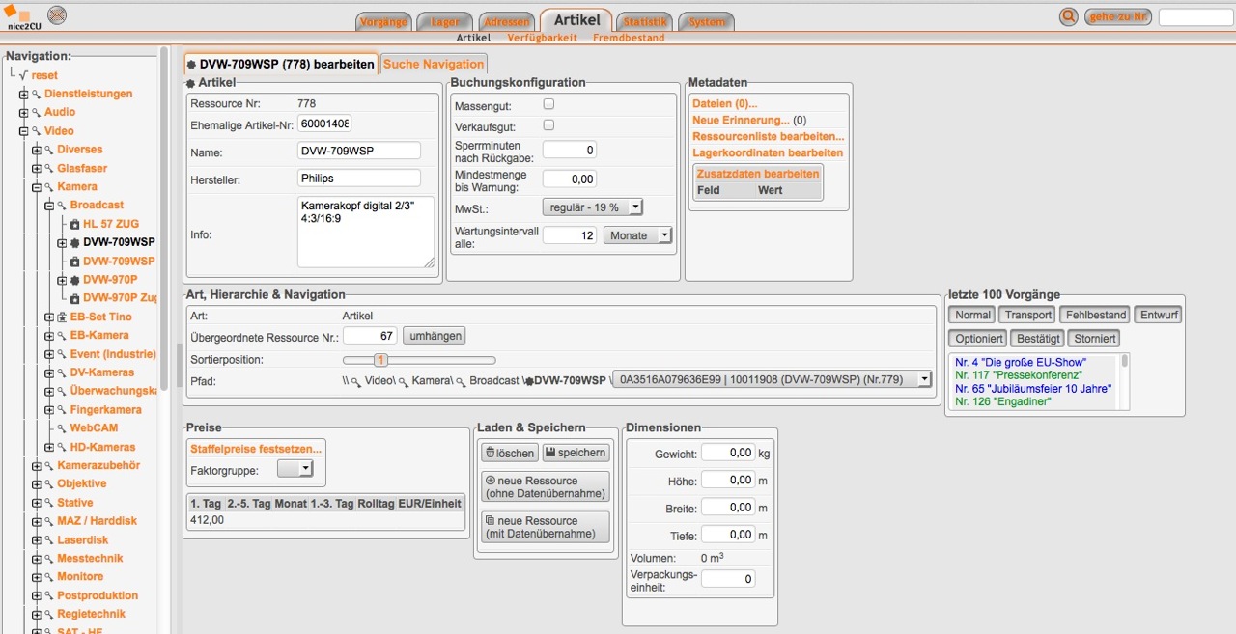1236x634 pixels.
Task: Expand the Diverses tree node
Action: [x=37, y=150]
